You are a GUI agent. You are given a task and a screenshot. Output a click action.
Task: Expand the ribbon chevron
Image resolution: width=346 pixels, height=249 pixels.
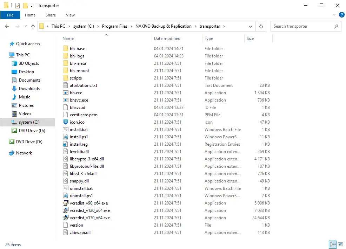click(x=334, y=15)
